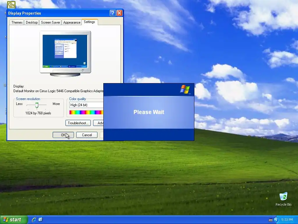Click Cancel in Display Properties
Viewport: 298px width, 224px height.
87,135
